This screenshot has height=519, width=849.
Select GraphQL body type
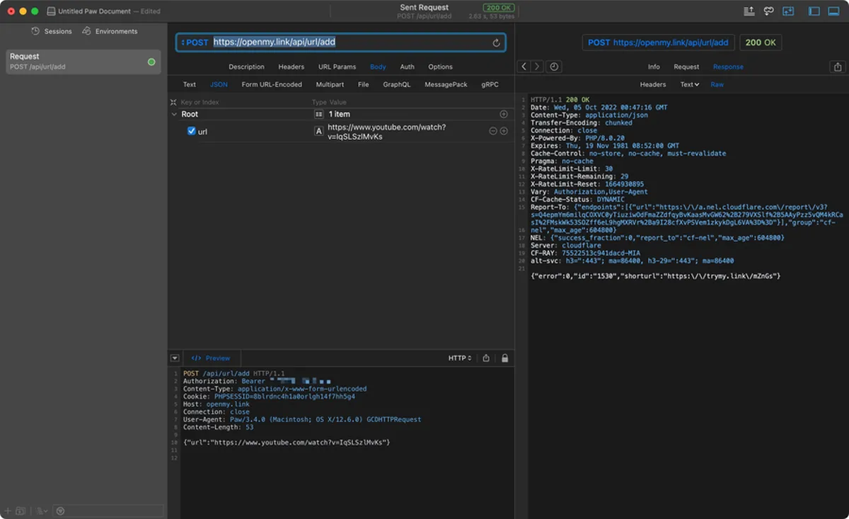click(x=397, y=84)
